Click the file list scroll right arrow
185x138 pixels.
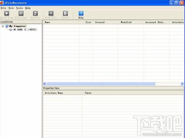(x=182, y=84)
